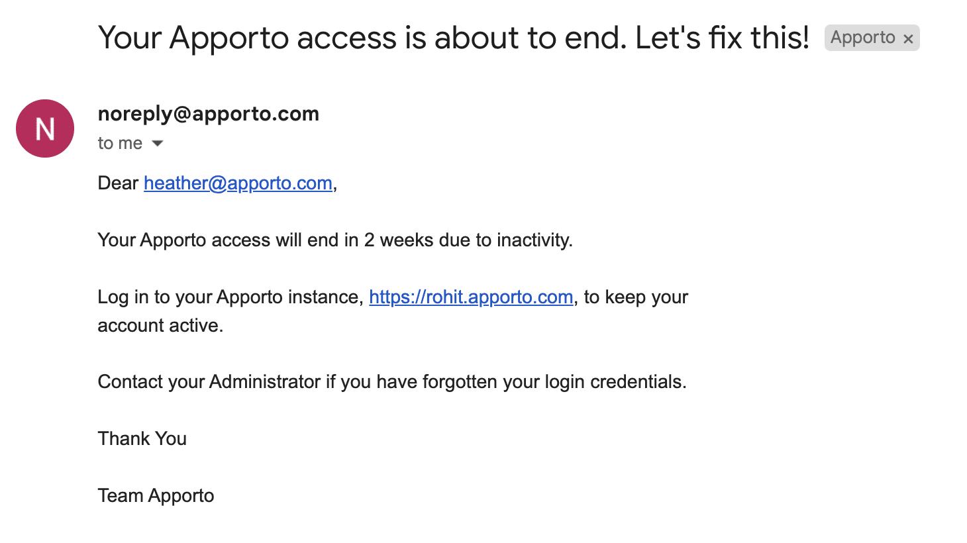Click "Log in to your Apporto instance" text
The height and width of the screenshot is (543, 967).
230,297
